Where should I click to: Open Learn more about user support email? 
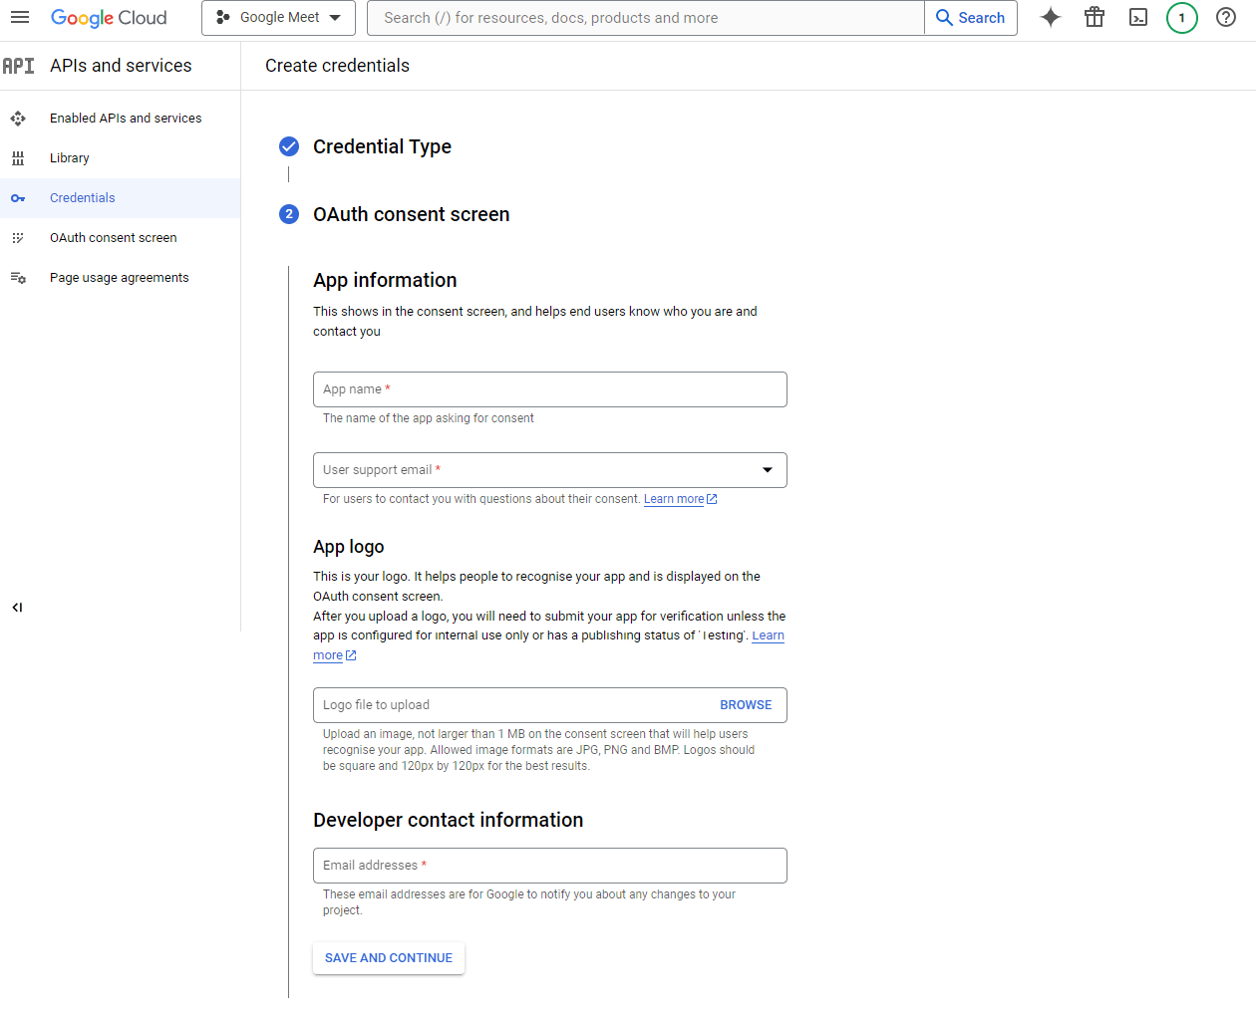(x=674, y=498)
